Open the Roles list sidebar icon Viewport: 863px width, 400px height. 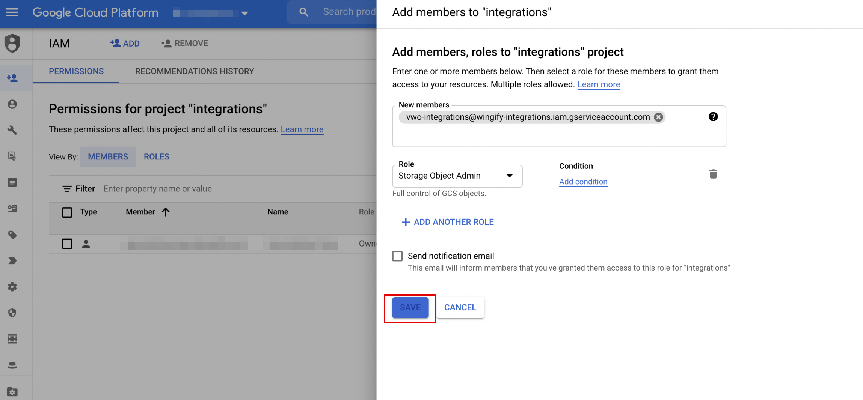tap(12, 339)
